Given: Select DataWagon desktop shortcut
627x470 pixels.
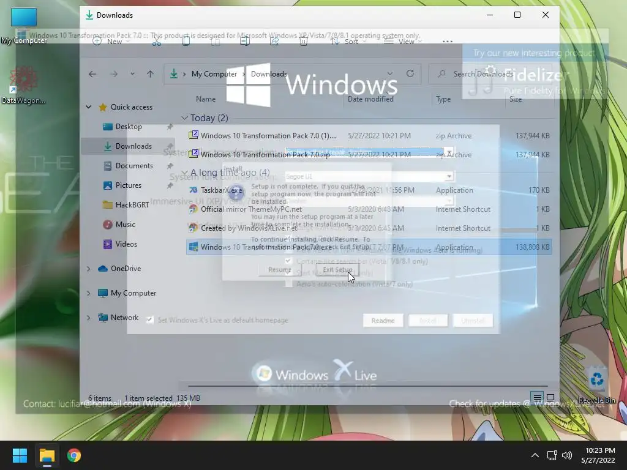Looking at the screenshot, I should (x=23, y=85).
